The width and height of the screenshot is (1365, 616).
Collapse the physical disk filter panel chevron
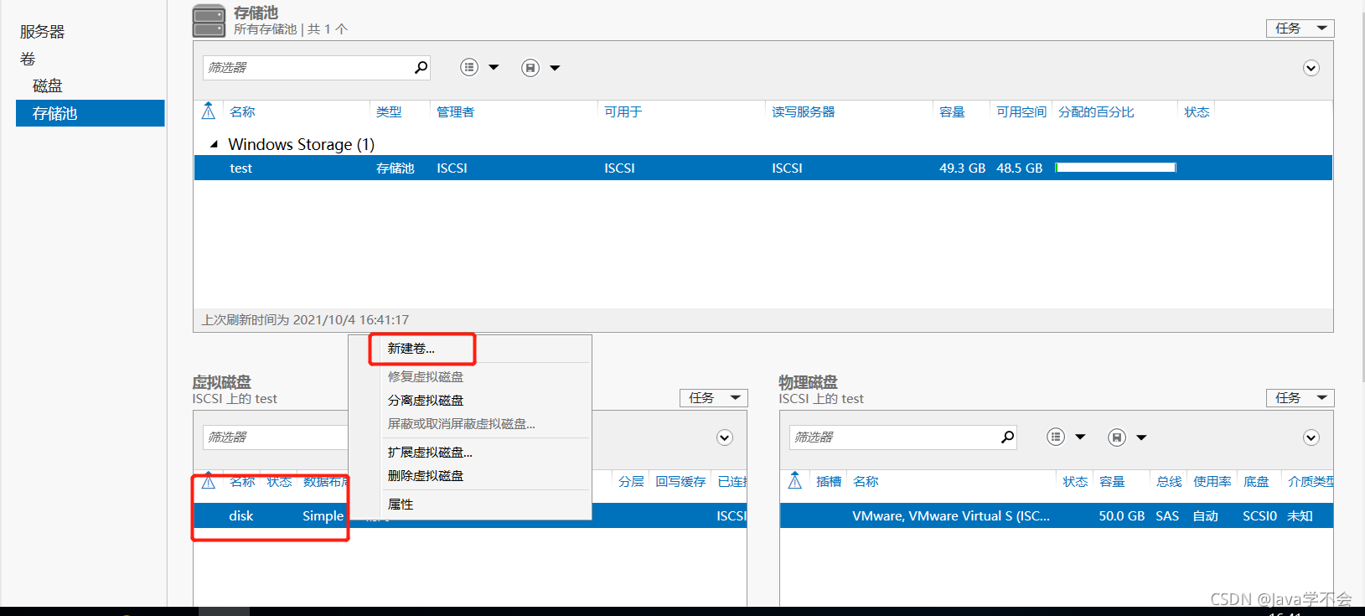[1311, 437]
